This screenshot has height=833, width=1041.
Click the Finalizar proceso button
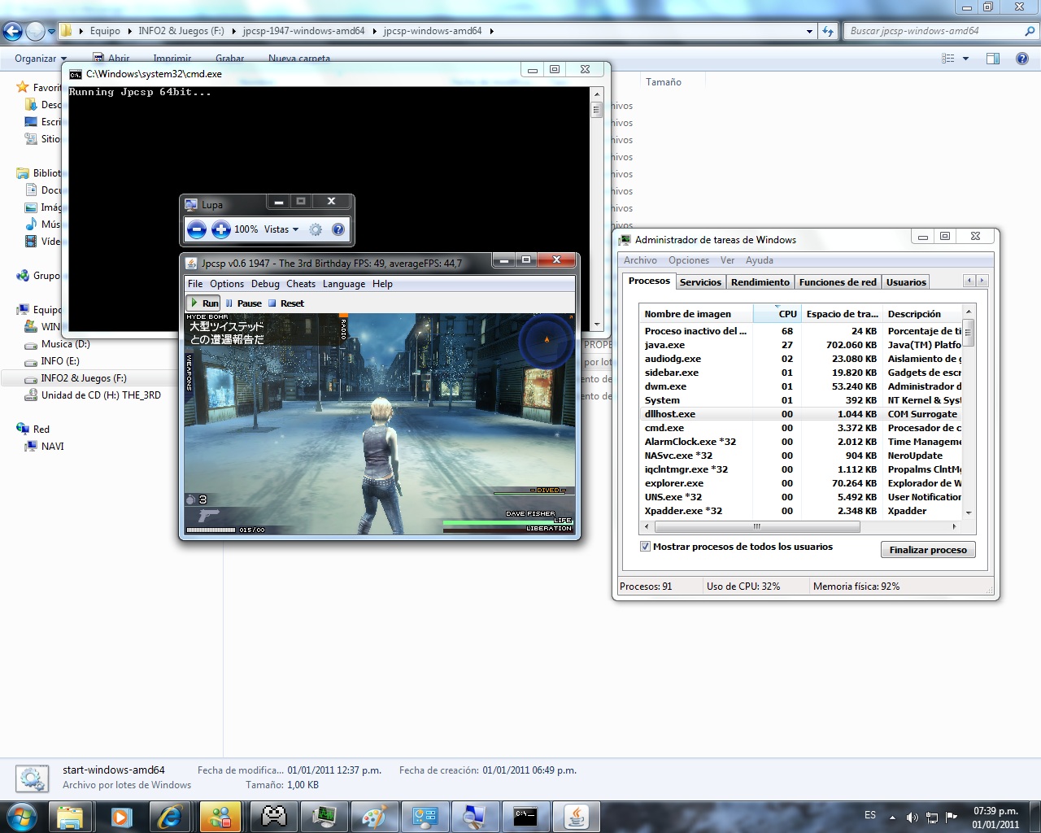(x=928, y=550)
